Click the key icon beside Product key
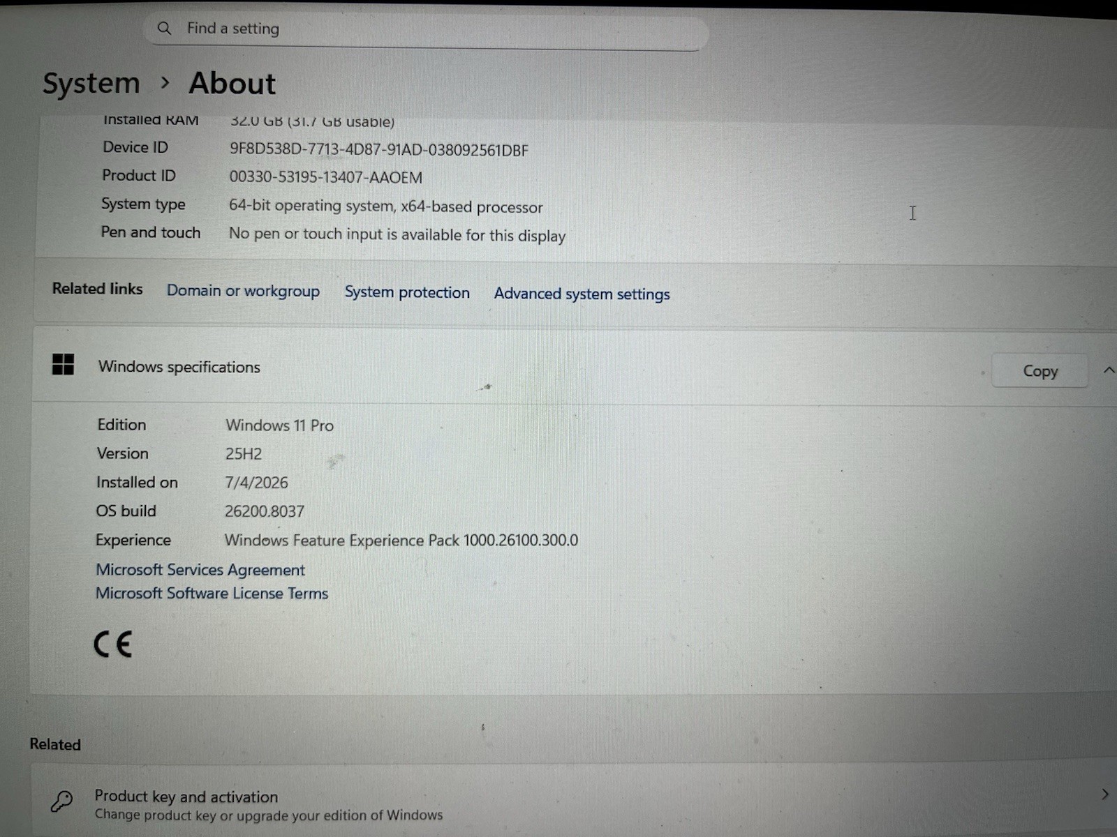The width and height of the screenshot is (1117, 837). [61, 801]
